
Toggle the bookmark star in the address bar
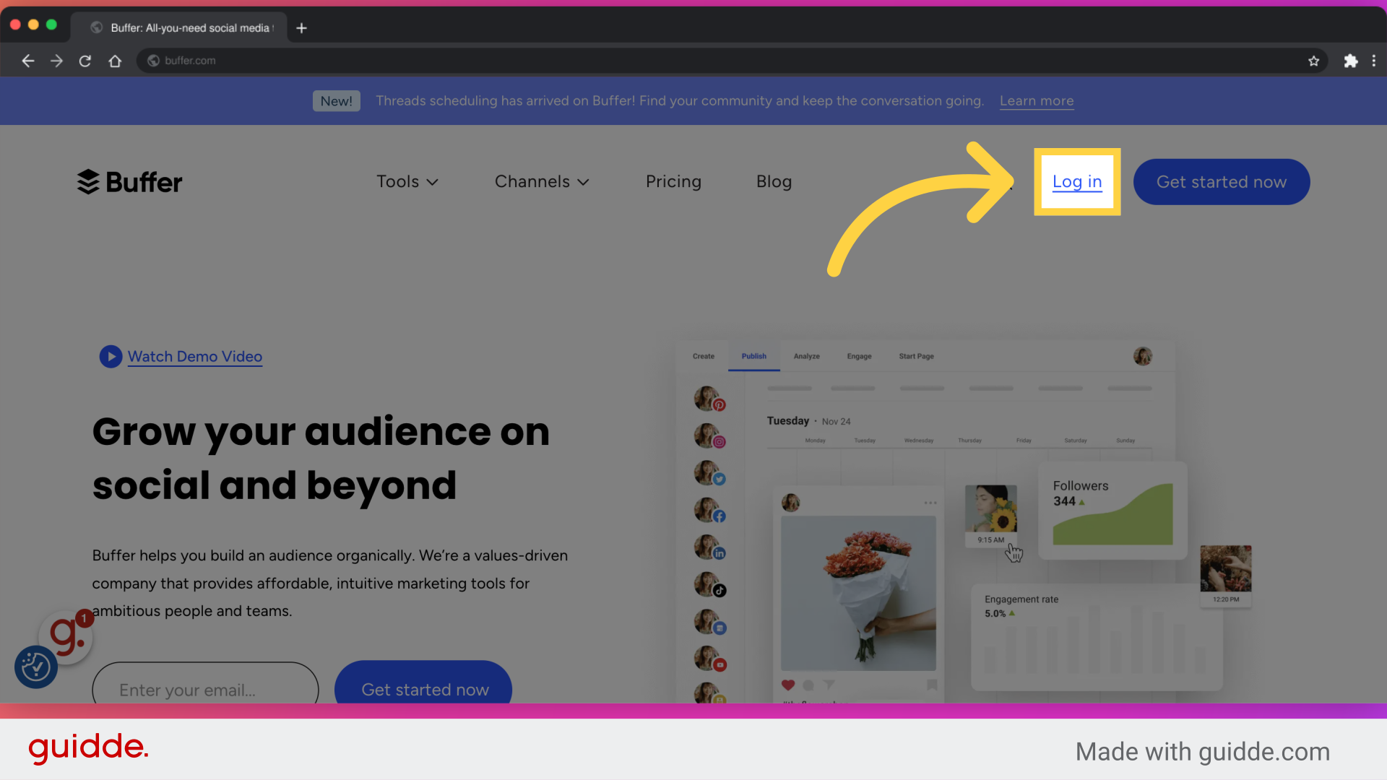click(x=1314, y=61)
